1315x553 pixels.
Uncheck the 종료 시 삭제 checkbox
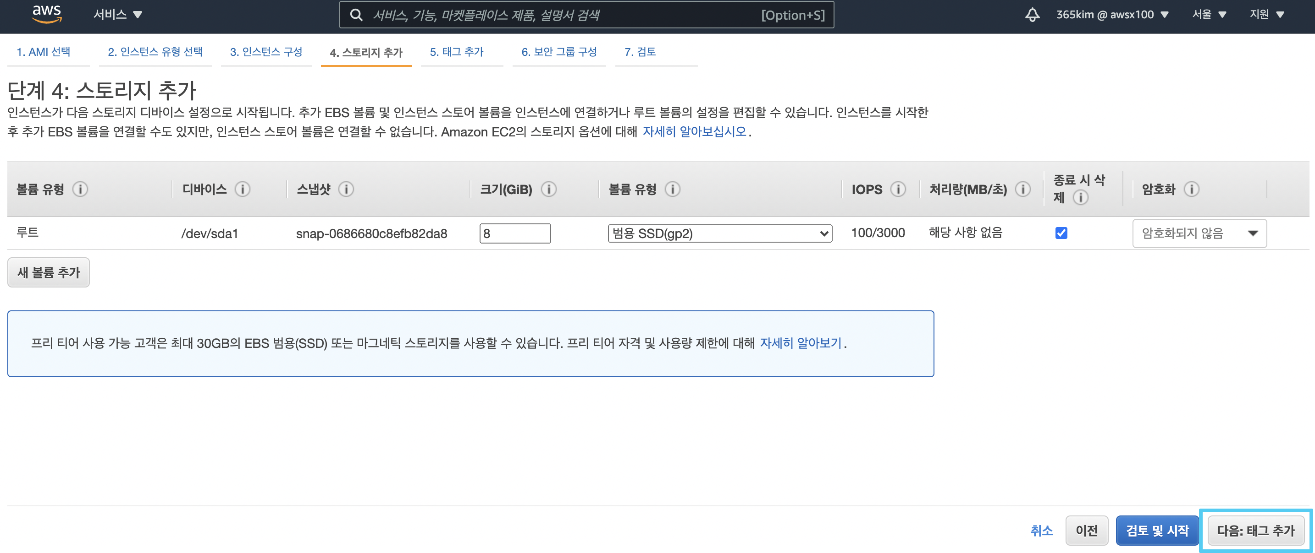click(x=1061, y=233)
